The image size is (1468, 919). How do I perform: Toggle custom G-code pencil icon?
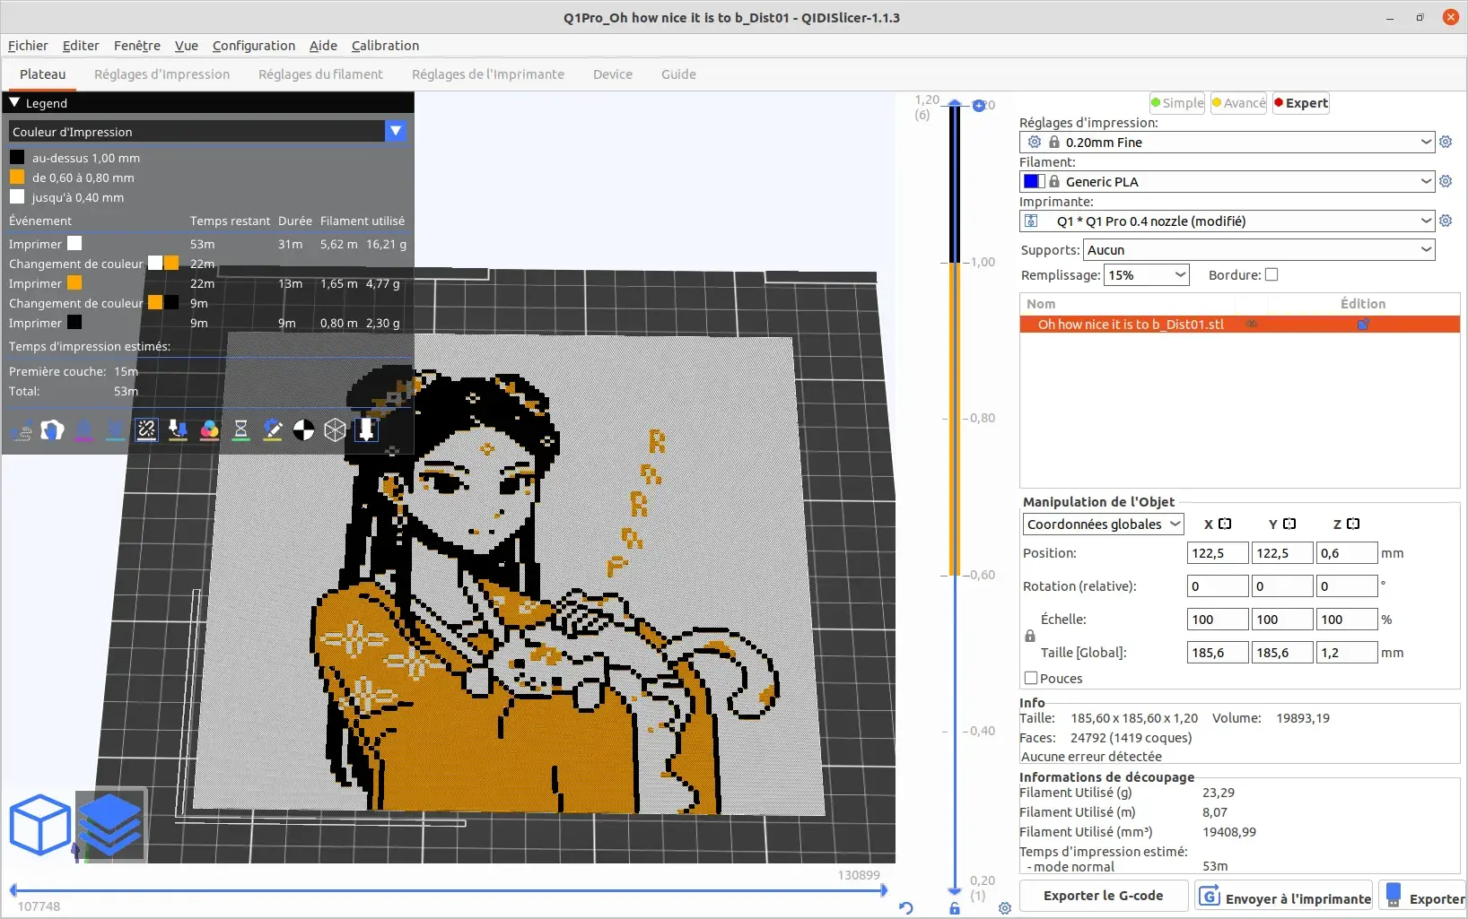(273, 431)
